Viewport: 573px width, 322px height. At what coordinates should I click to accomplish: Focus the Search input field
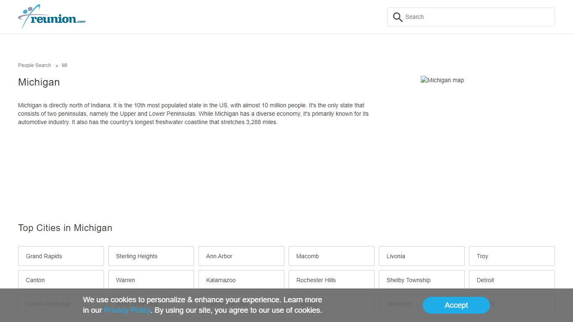(x=471, y=17)
